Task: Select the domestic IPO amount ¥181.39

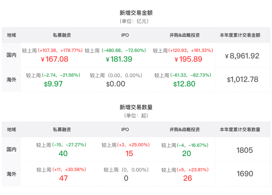Action: [119, 59]
